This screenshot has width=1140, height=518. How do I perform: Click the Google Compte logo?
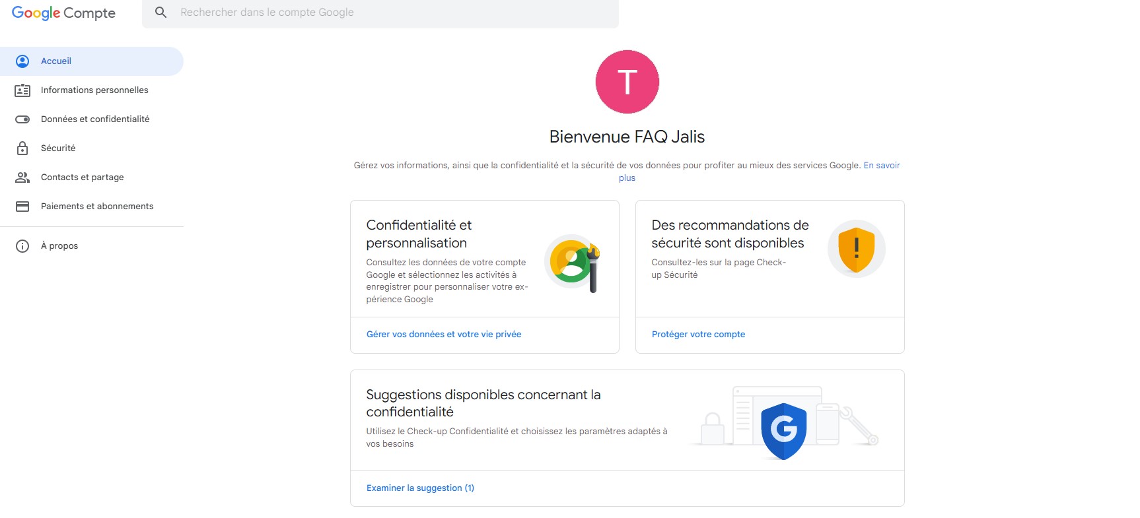pyautogui.click(x=63, y=13)
